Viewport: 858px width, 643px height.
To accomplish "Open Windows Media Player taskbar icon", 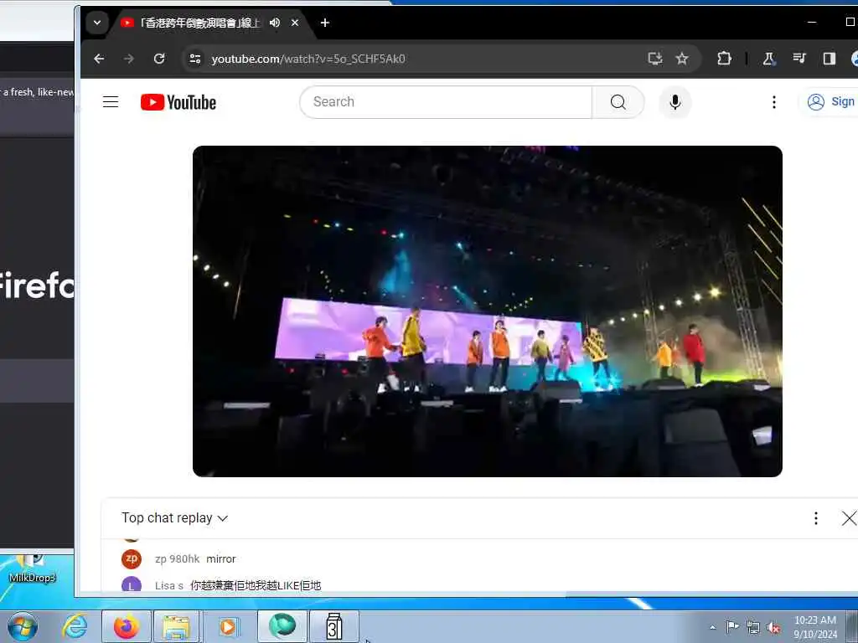I will tap(228, 626).
